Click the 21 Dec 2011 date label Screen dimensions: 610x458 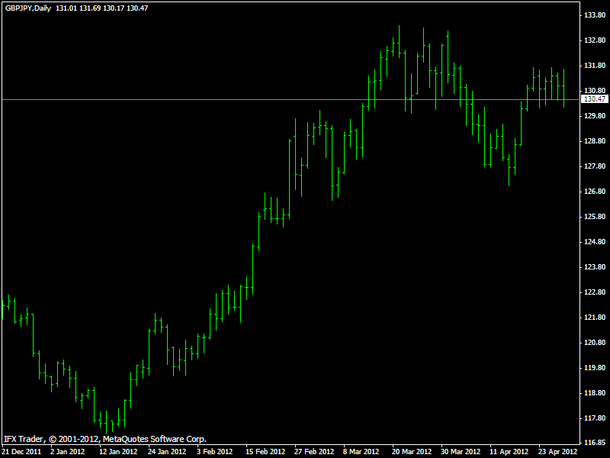[x=22, y=452]
